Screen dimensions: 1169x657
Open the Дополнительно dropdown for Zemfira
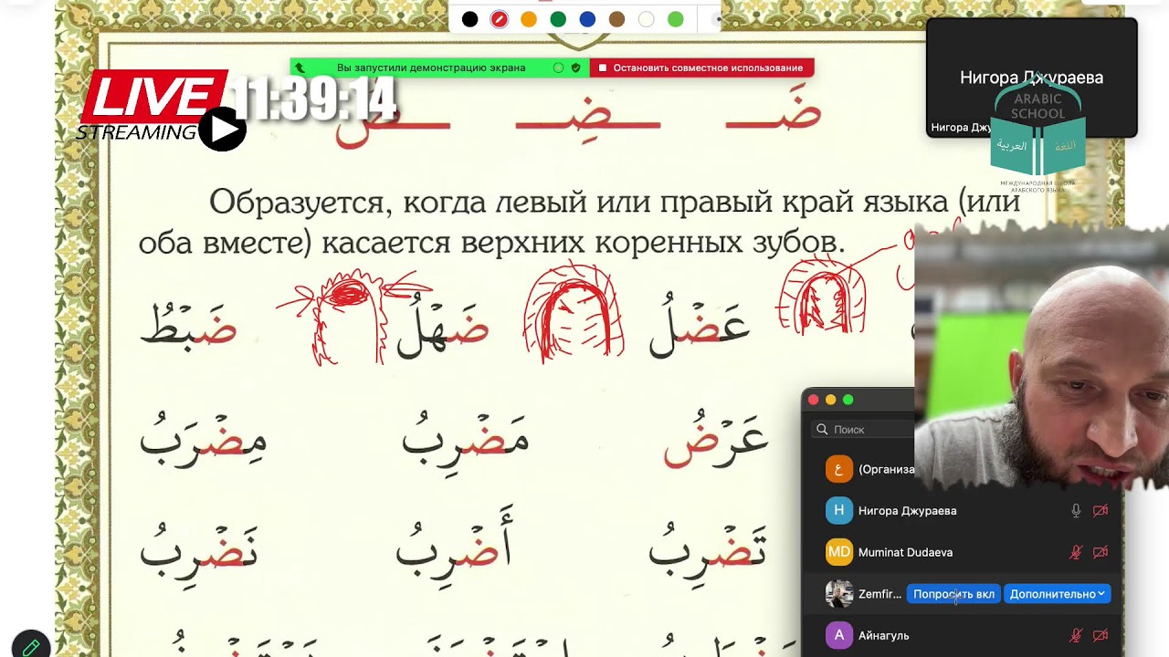[x=1058, y=594]
